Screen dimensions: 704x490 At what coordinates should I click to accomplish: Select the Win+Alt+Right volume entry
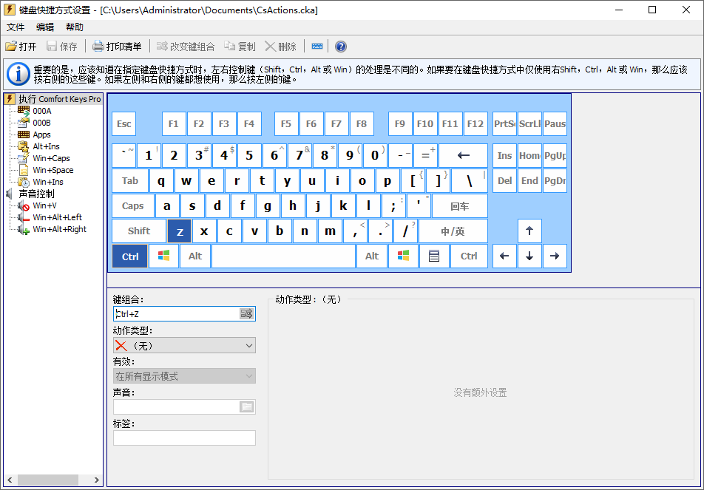[60, 229]
